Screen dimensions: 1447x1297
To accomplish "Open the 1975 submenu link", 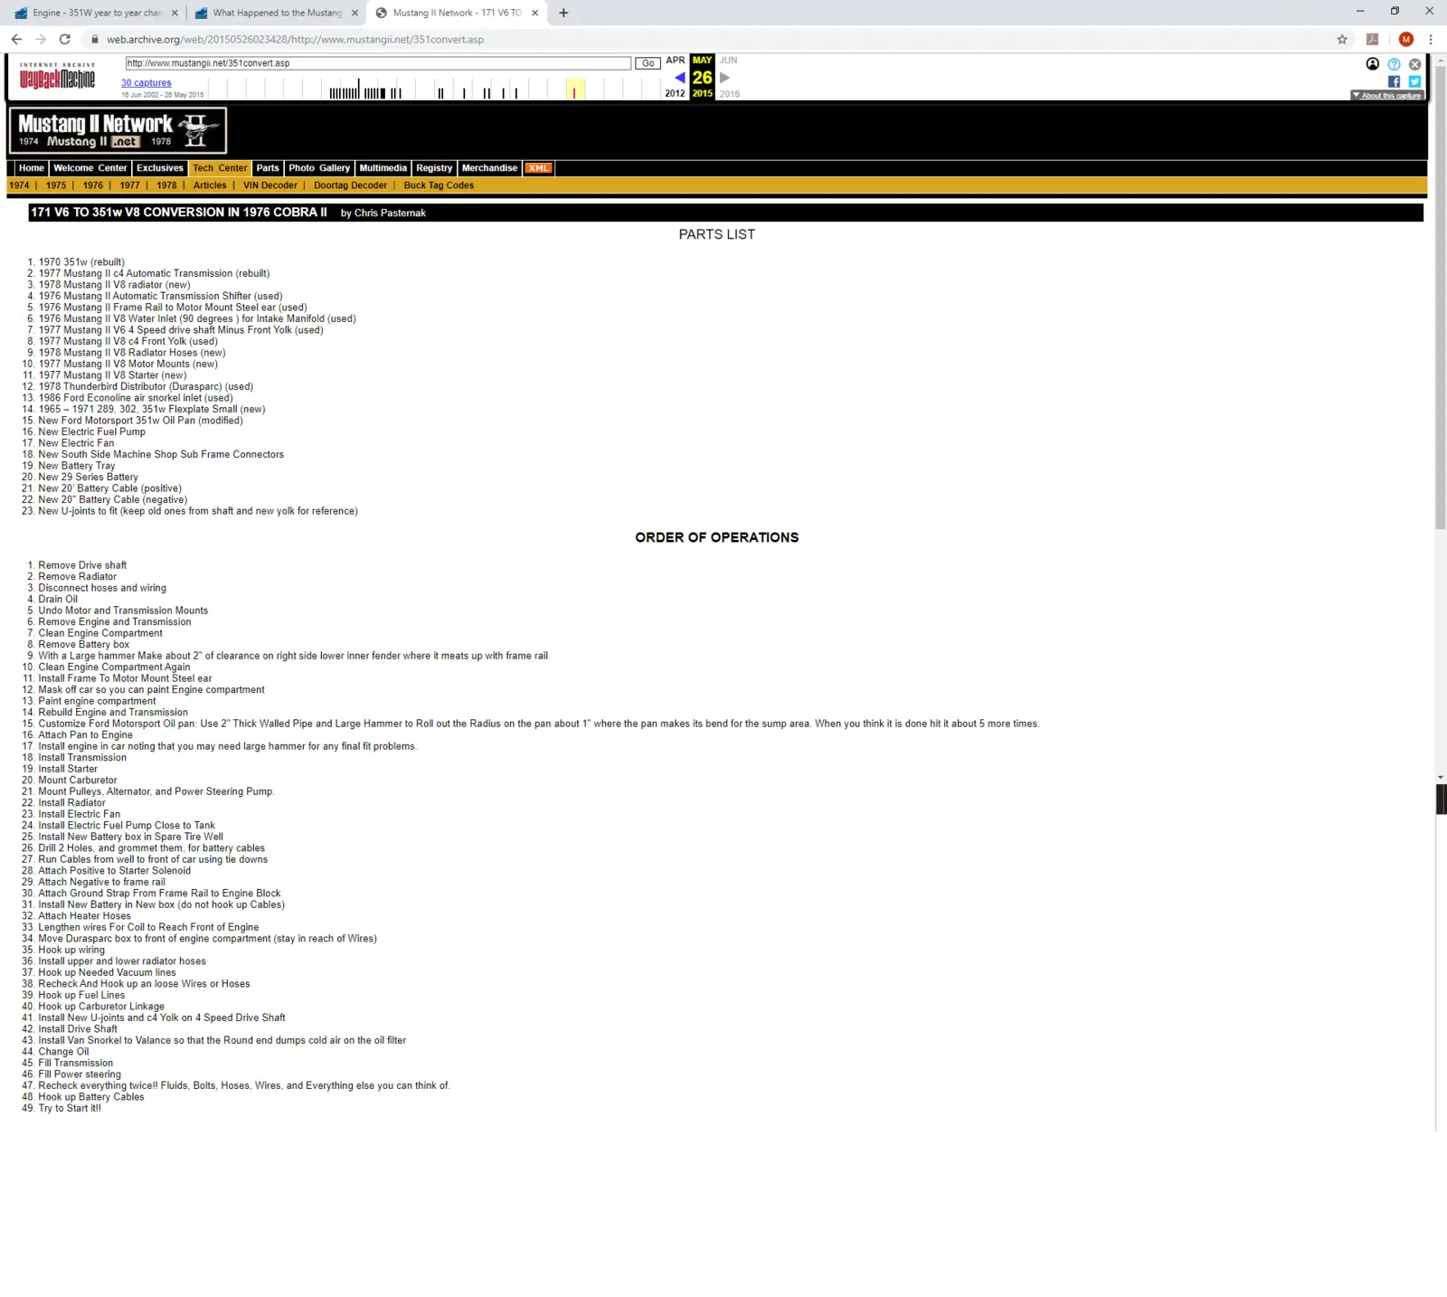I will [56, 185].
